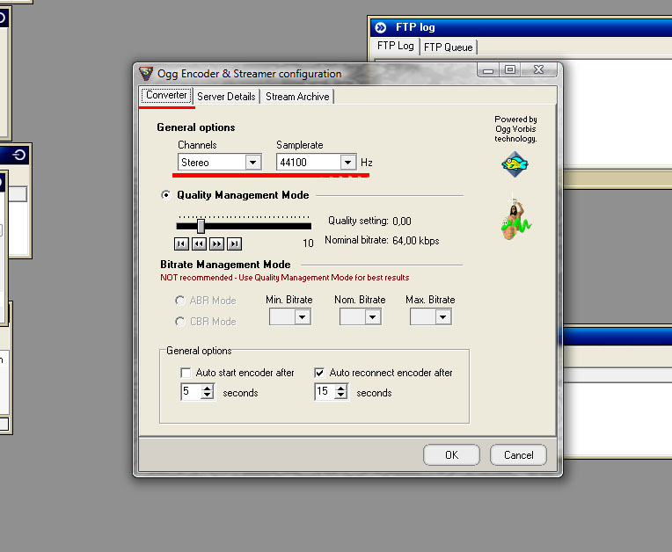672x552 pixels.
Task: Minimize the Ogg Encoder configuration dialog
Action: click(488, 70)
